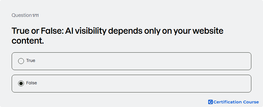This screenshot has width=263, height=107.
Task: Click the 'True' answer label text
Action: point(31,60)
